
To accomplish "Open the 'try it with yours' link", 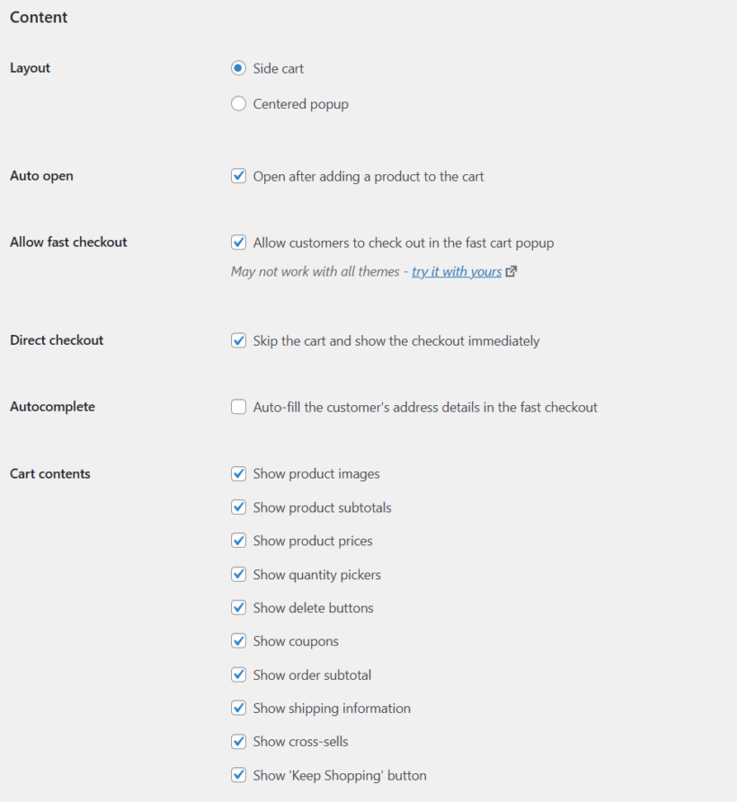I will click(457, 270).
